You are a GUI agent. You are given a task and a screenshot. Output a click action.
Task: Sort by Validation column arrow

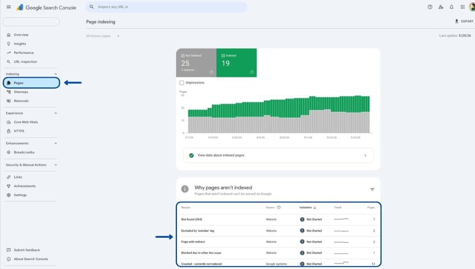315,208
